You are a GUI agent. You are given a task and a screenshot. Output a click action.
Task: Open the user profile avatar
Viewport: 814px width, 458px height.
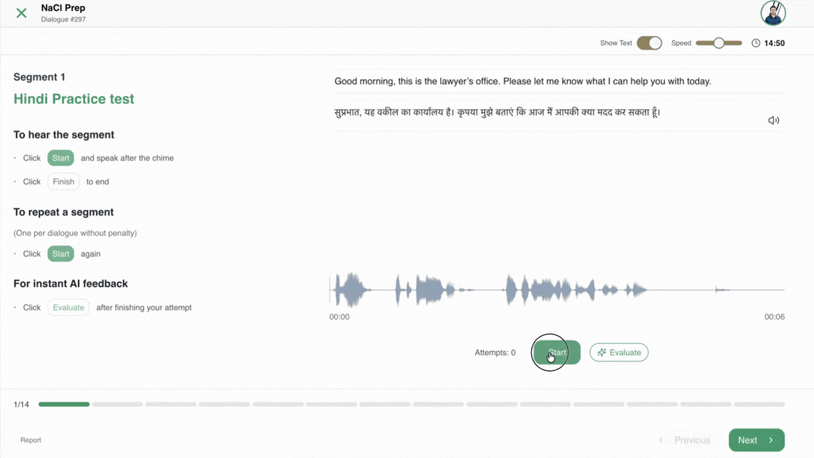772,13
